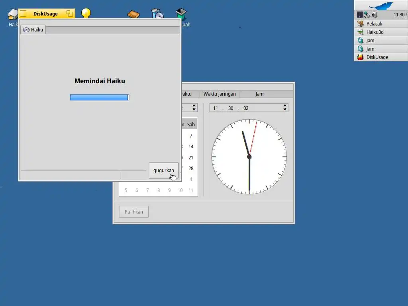The image size is (408, 306).
Task: Open the Pelacak entry in Deskbar
Action: click(x=381, y=24)
